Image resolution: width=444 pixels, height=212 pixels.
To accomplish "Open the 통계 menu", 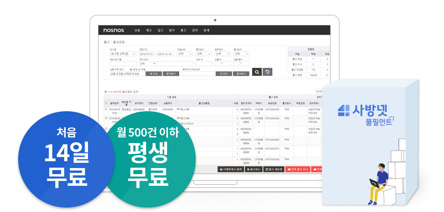I will tap(206, 30).
